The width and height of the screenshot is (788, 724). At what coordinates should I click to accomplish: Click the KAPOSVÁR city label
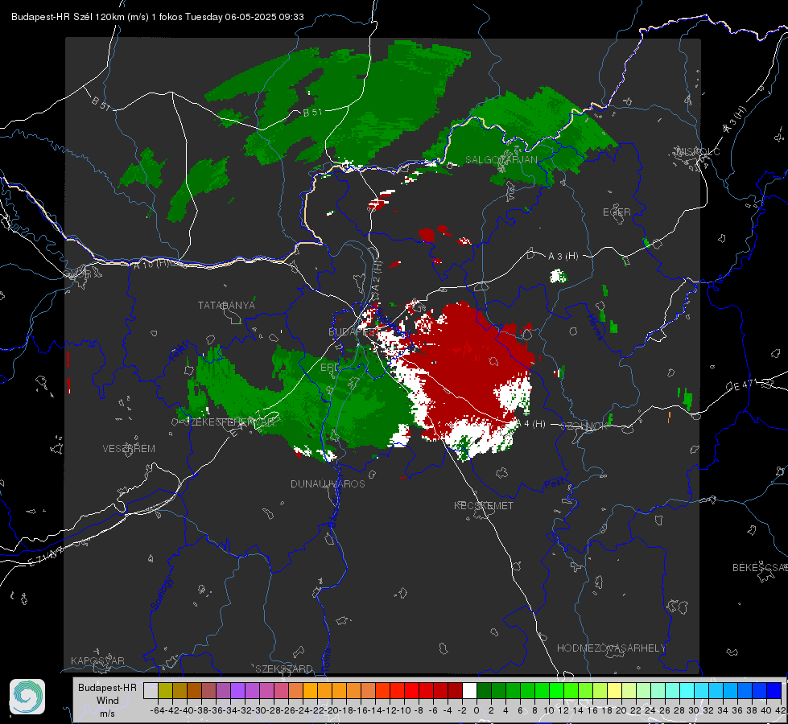pos(97,660)
